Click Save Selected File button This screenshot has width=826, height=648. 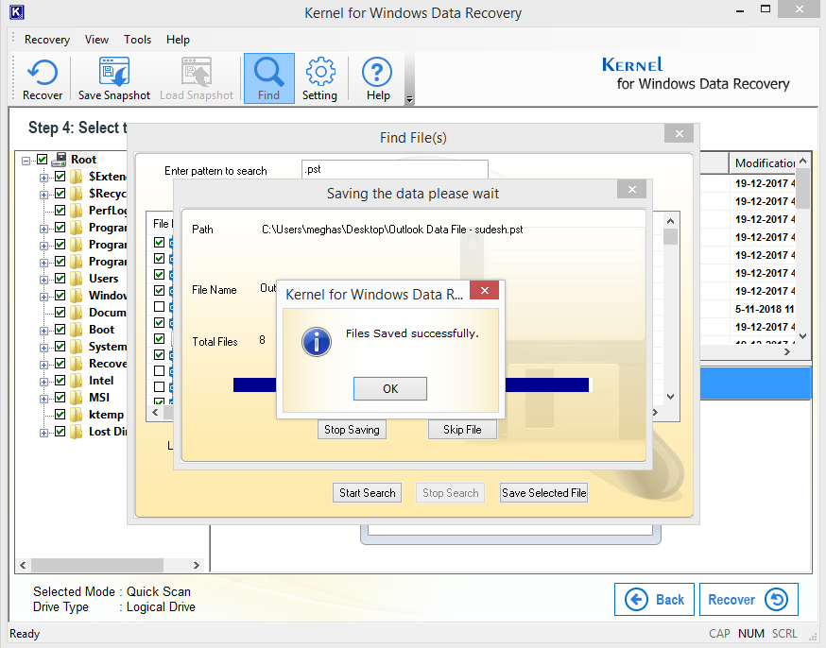pyautogui.click(x=543, y=493)
